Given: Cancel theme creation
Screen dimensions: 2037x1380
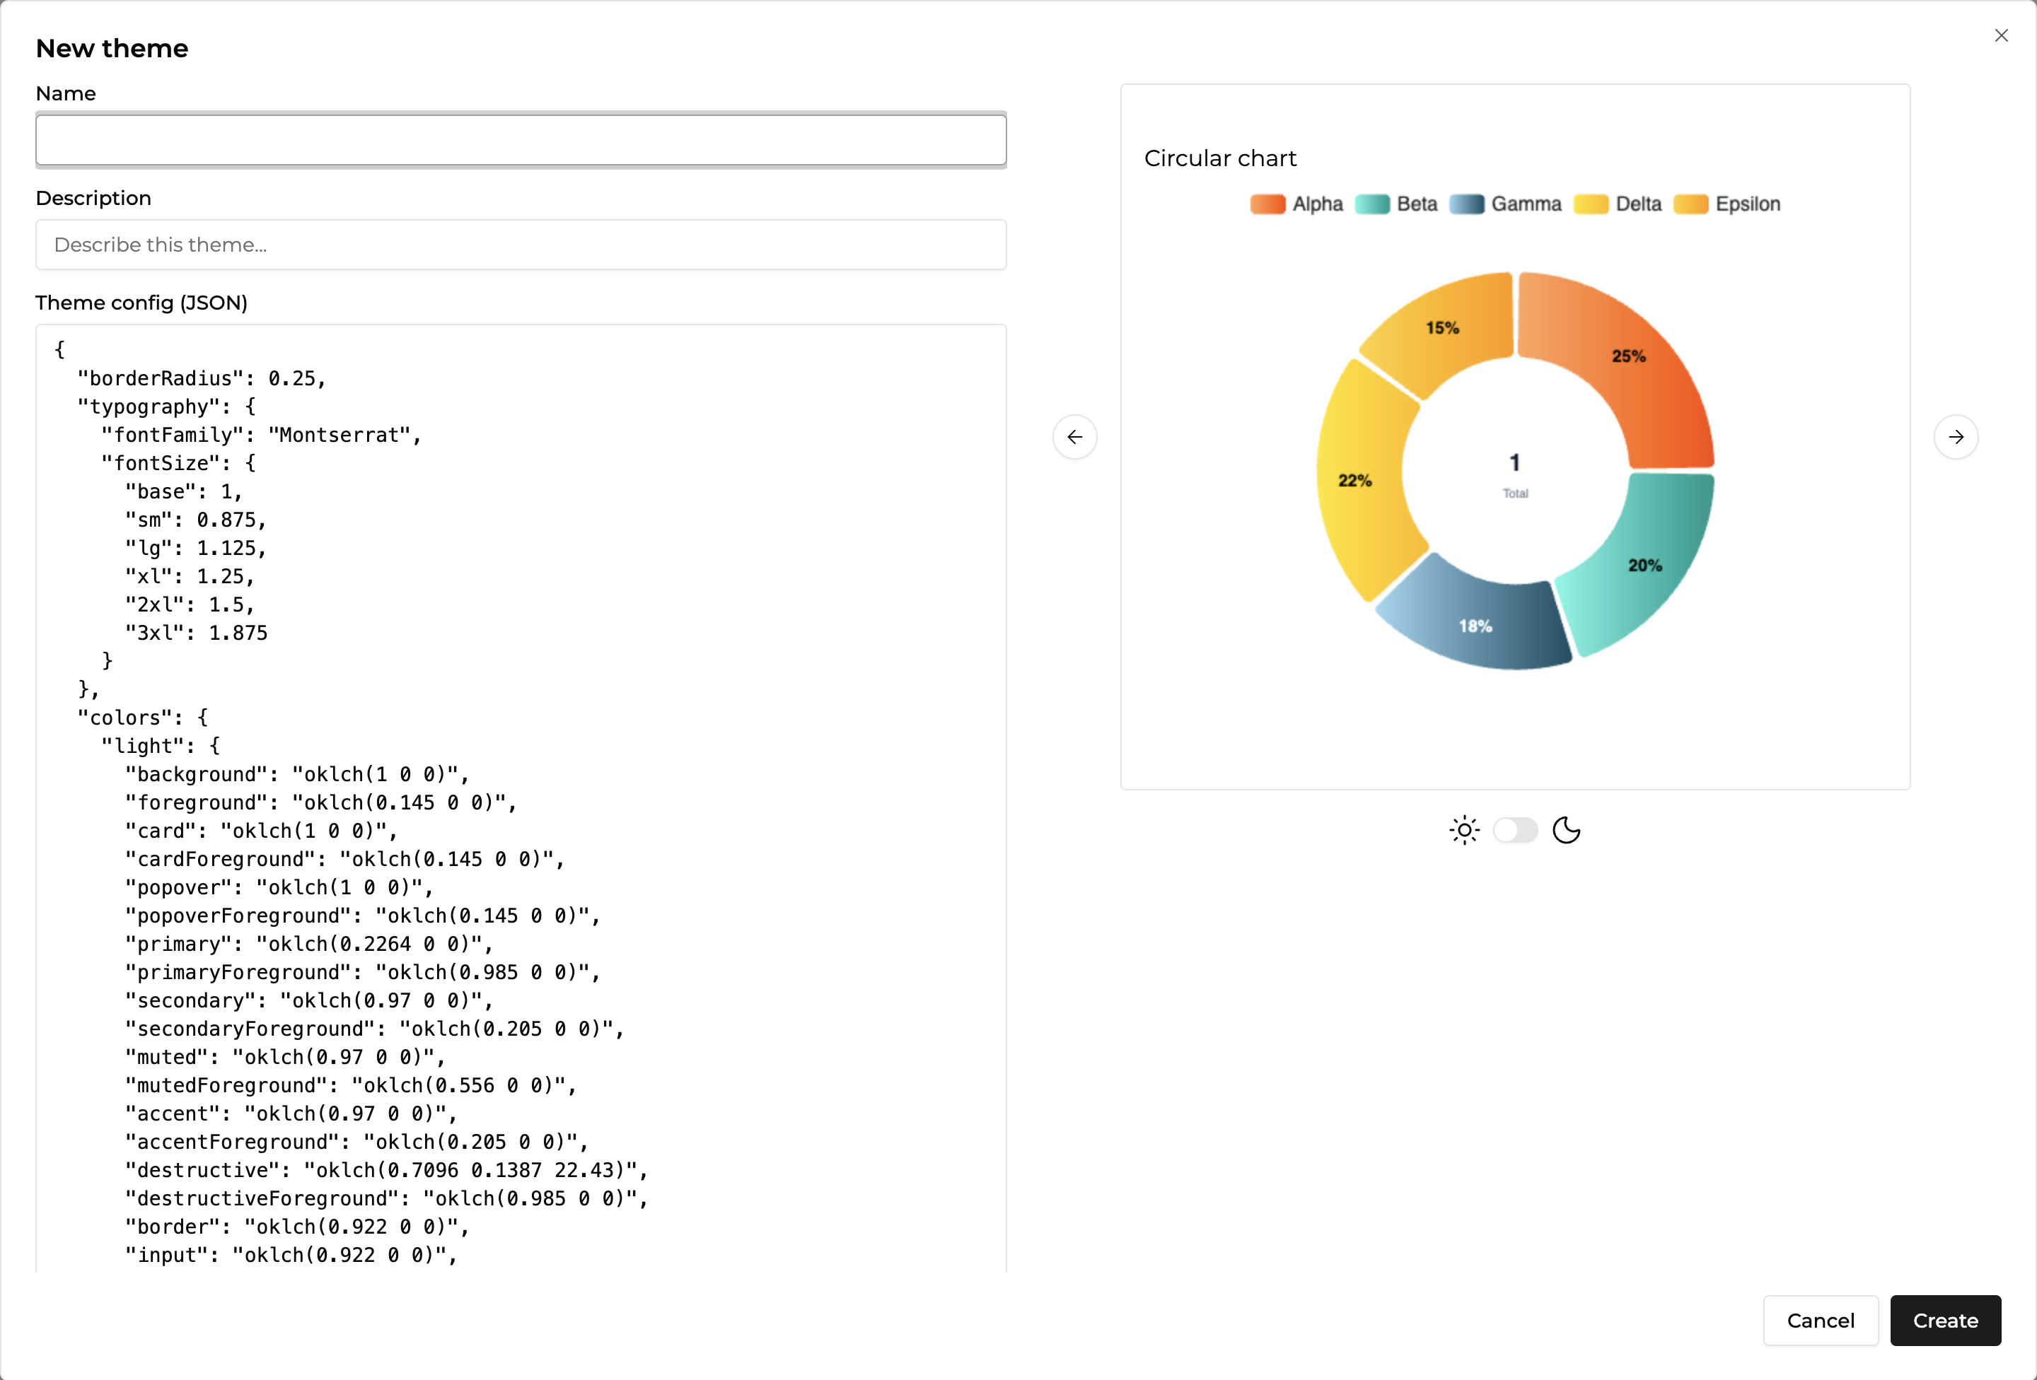Looking at the screenshot, I should pos(1821,1321).
